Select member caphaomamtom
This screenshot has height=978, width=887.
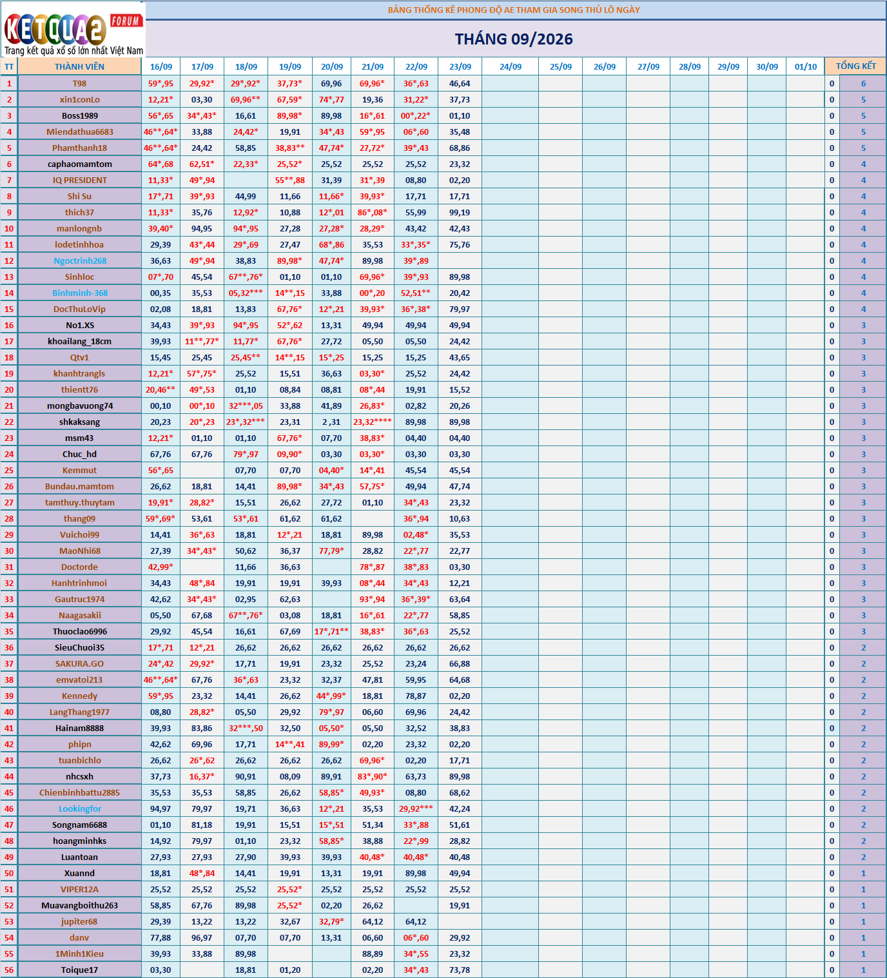pos(79,164)
